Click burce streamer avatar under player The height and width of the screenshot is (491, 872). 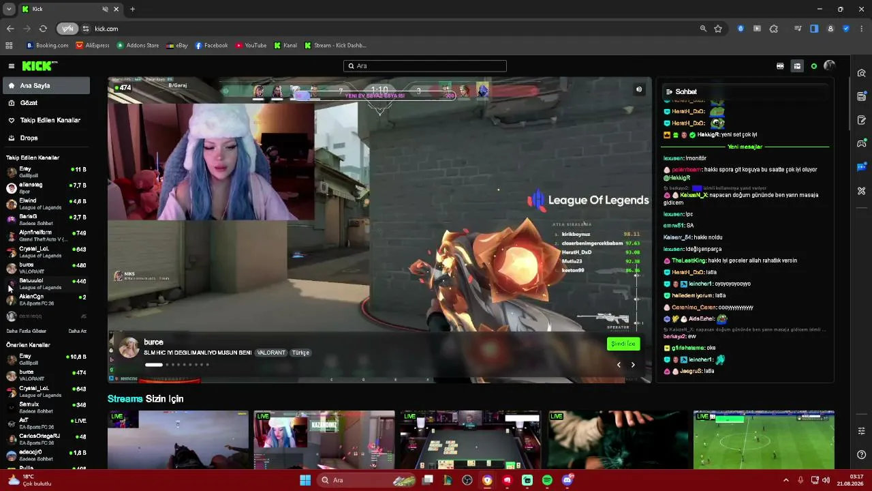(x=129, y=348)
